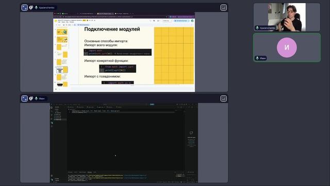Click chat icon in VS Code right panel
330x186 pixels.
[x=191, y=133]
